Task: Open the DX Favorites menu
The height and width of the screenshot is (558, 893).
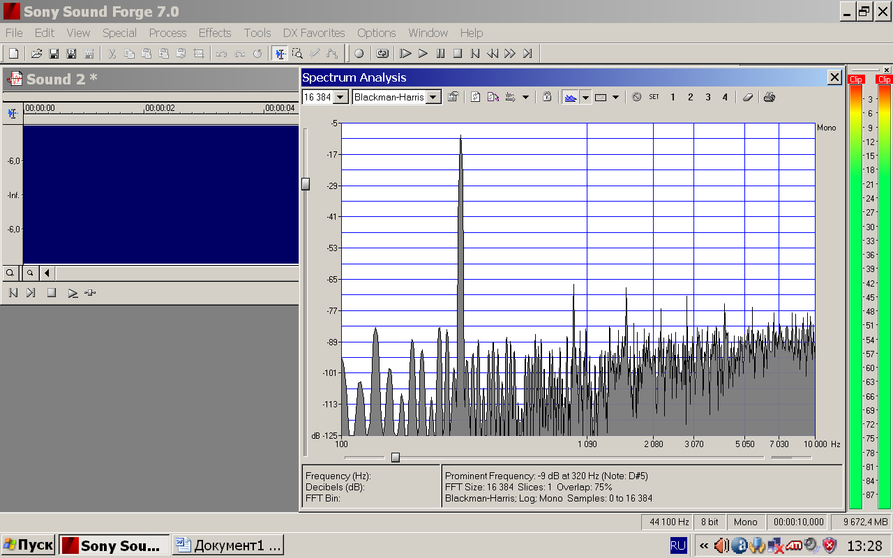Action: (314, 33)
